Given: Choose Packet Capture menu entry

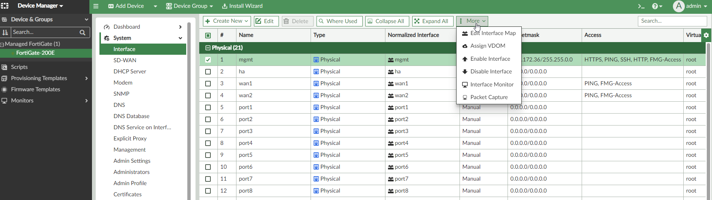Looking at the screenshot, I should (x=489, y=97).
